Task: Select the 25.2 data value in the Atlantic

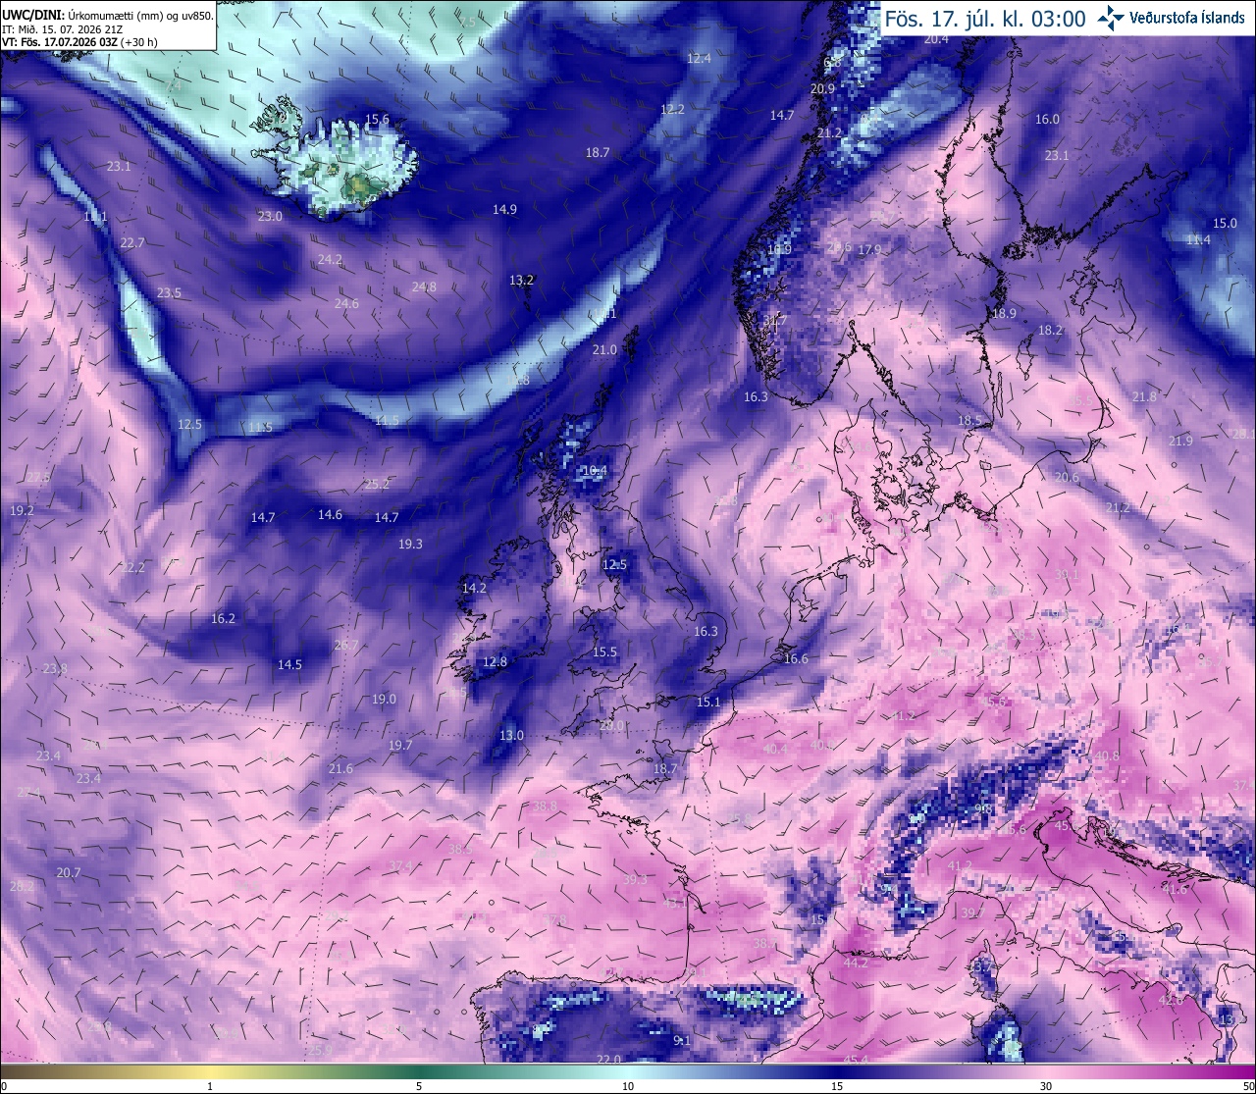Action: tap(377, 485)
